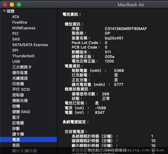Viewport: 168px width, 154px height.
Task: Click the green full-screen button
Action: click(x=19, y=5)
